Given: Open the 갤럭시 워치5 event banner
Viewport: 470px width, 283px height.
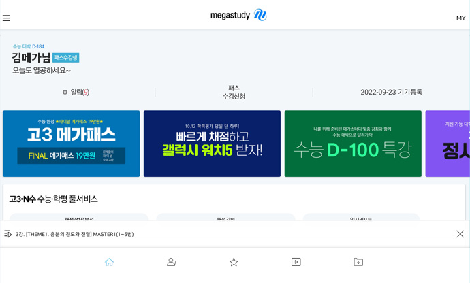Looking at the screenshot, I should [x=213, y=144].
